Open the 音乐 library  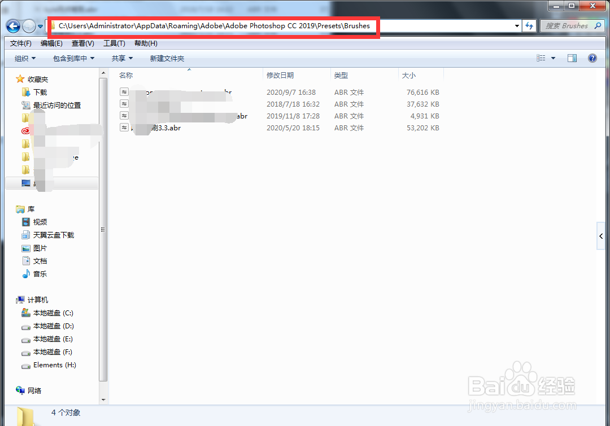click(40, 274)
